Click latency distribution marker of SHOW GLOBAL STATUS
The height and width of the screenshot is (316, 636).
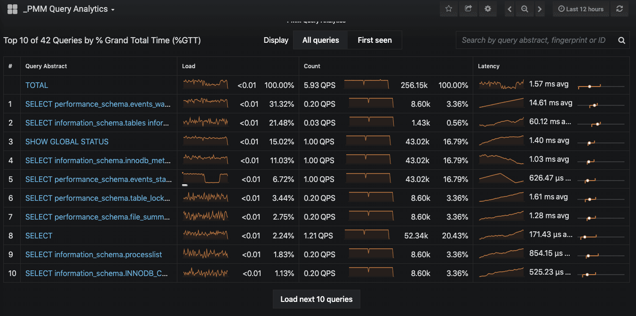tap(589, 143)
